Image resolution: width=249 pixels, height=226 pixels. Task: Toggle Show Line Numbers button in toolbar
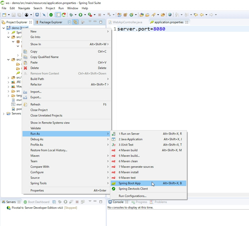pyautogui.click(x=58, y=15)
